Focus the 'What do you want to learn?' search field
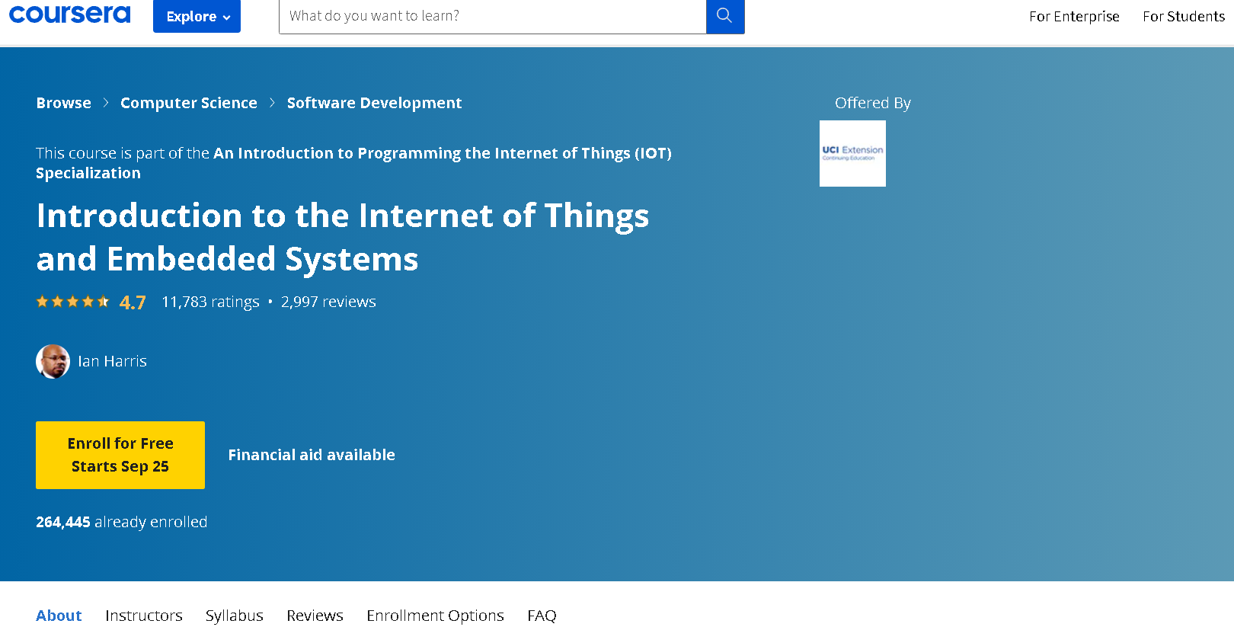 click(492, 16)
